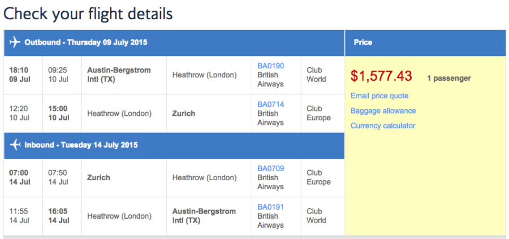Click the inbound airplane icon
This screenshot has width=509, height=239.
pos(15,145)
